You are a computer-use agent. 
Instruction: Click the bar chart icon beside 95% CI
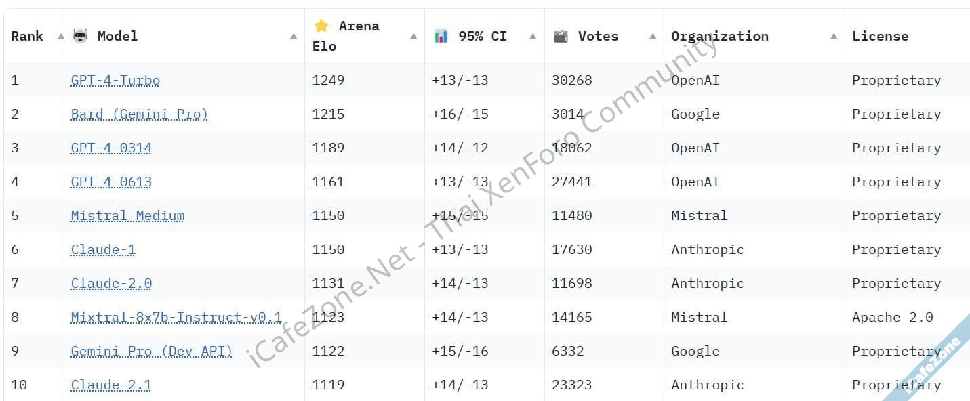click(441, 36)
